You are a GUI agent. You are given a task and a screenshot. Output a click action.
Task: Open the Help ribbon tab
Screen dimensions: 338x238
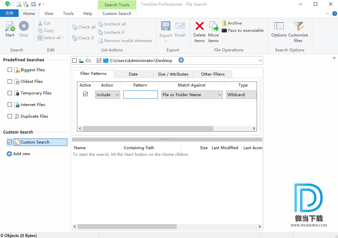pyautogui.click(x=88, y=13)
